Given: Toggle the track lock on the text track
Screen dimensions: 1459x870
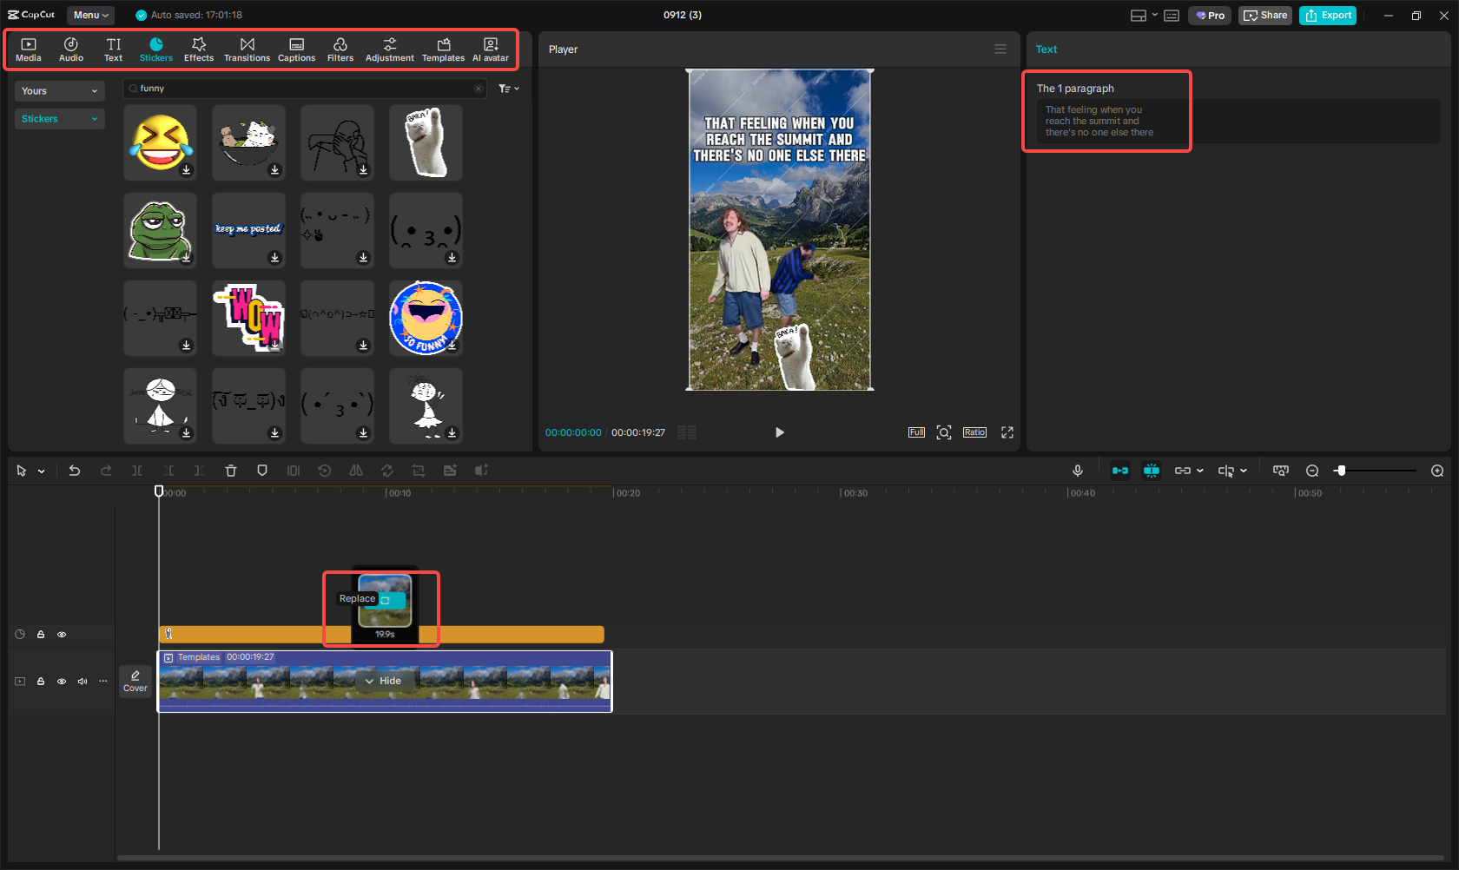Looking at the screenshot, I should pyautogui.click(x=41, y=634).
